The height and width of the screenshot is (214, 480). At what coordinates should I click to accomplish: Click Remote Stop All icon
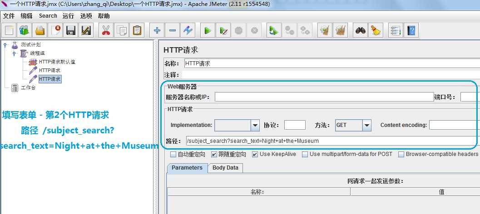(x=289, y=30)
